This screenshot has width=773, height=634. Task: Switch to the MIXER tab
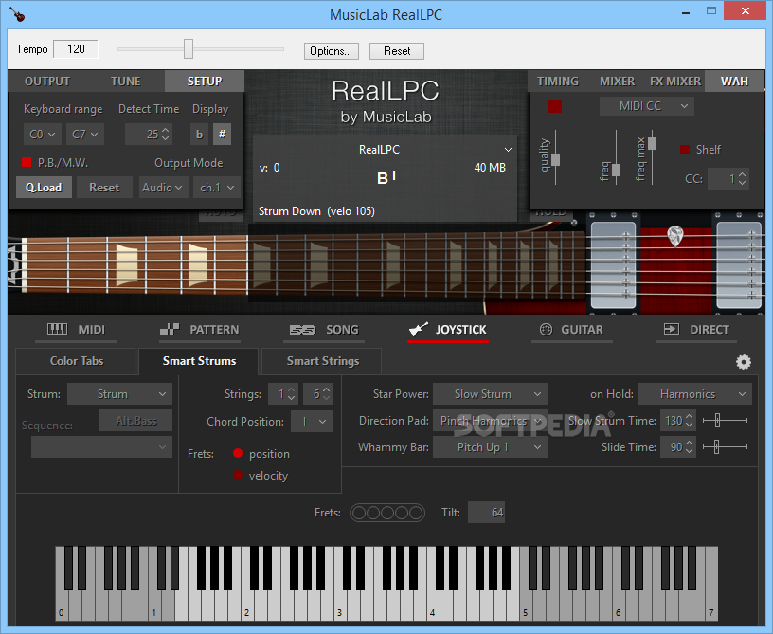coord(618,82)
